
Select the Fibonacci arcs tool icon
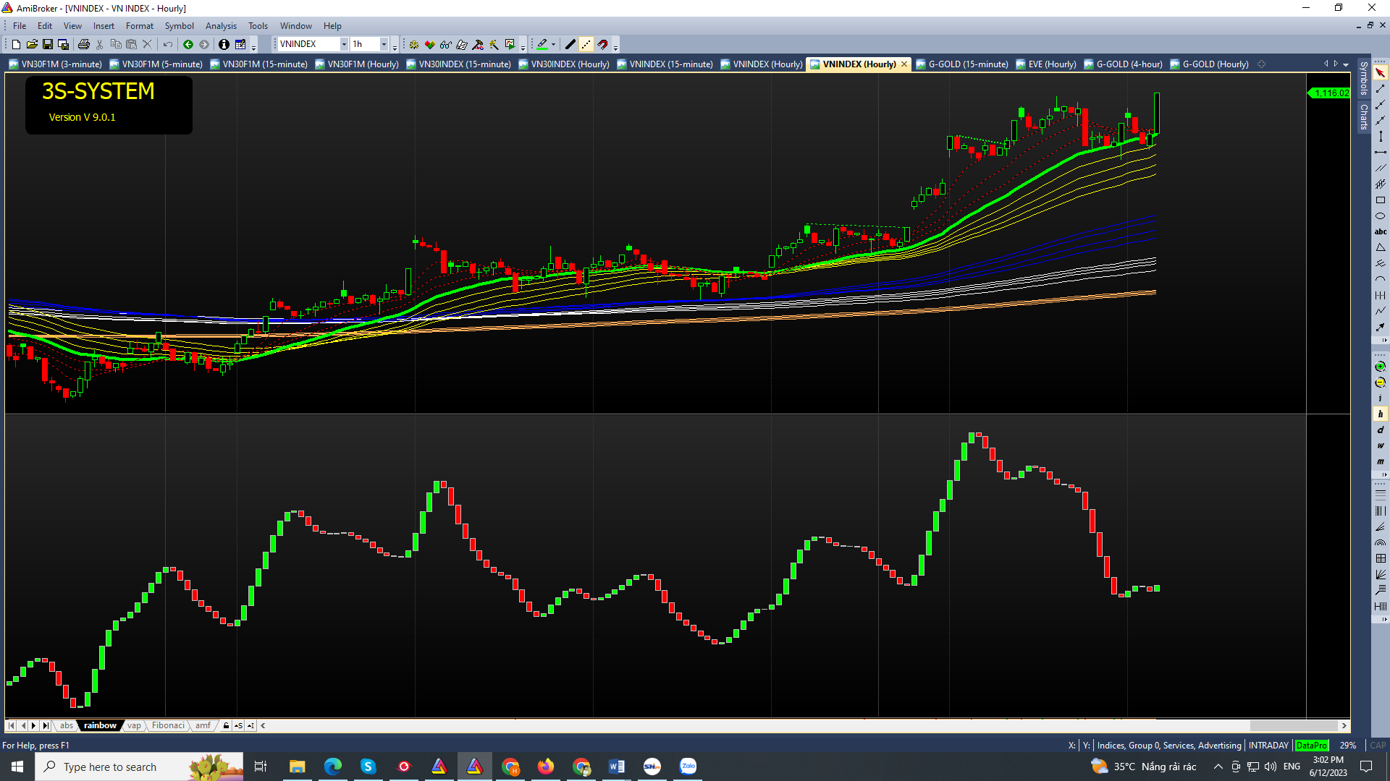[1380, 542]
